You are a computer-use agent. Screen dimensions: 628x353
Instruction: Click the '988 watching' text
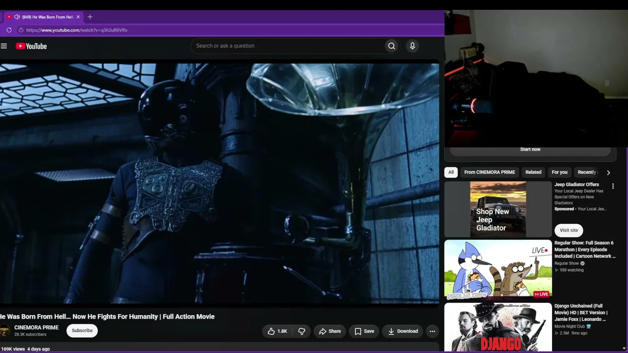pyautogui.click(x=572, y=270)
